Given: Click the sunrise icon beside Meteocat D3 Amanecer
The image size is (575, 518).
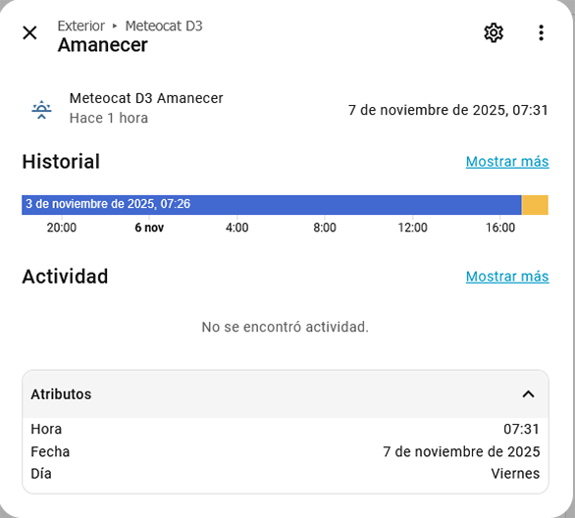Looking at the screenshot, I should [42, 109].
